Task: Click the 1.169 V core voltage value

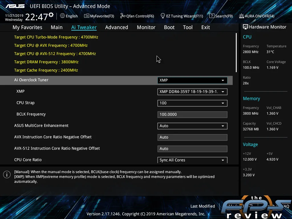Action: pos(272,67)
